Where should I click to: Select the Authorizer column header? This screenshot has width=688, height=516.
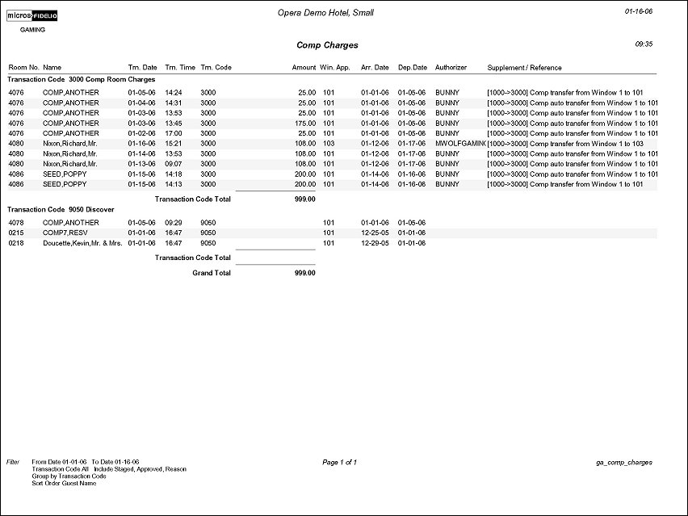coord(451,68)
